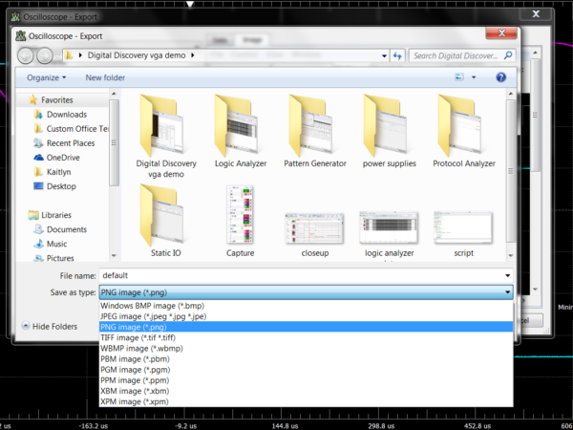Click the refresh icon beside address bar
This screenshot has width=573, height=430.
pos(397,56)
